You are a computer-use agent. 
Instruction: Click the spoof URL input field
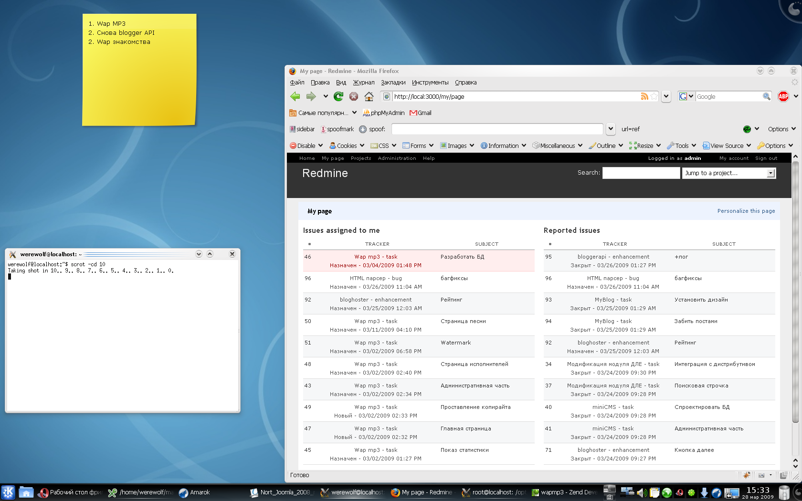coord(497,129)
